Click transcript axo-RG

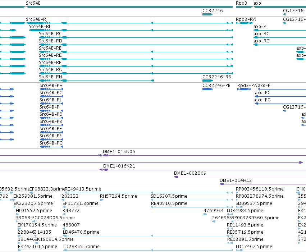(x=280, y=45)
